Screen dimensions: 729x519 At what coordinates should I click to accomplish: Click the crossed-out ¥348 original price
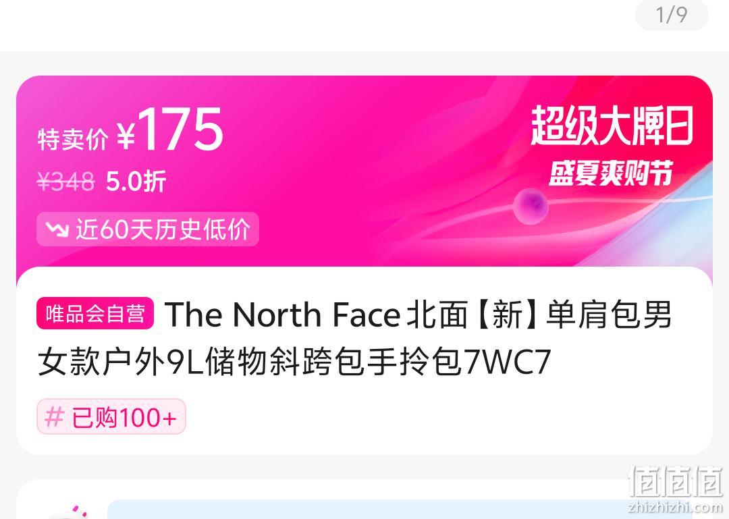pyautogui.click(x=65, y=181)
